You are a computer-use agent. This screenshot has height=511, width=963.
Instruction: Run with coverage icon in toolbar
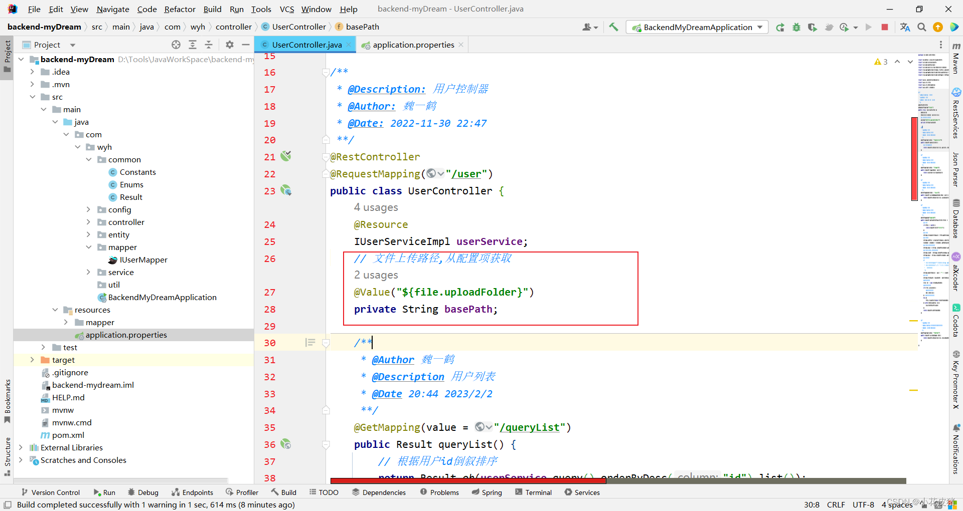[812, 27]
